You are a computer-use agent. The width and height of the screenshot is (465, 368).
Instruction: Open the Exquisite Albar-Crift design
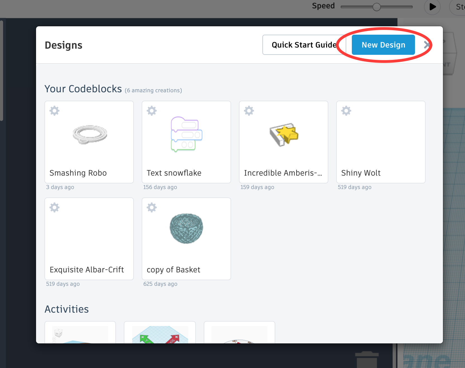pyautogui.click(x=89, y=238)
